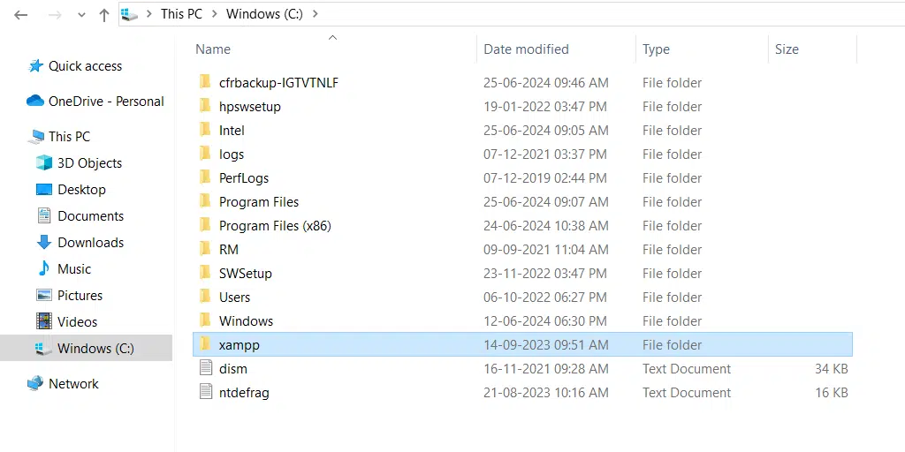Expand chevron before This PC in address bar
Screen dimensions: 905x452
click(148, 14)
